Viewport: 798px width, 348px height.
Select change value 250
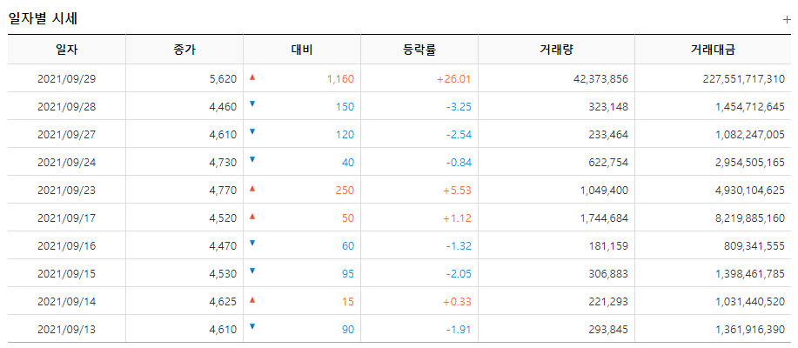click(x=345, y=191)
